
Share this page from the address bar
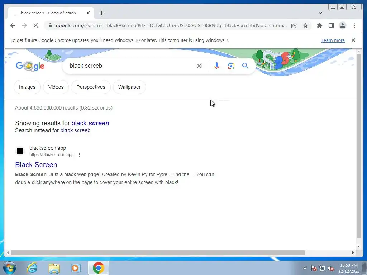[294, 25]
